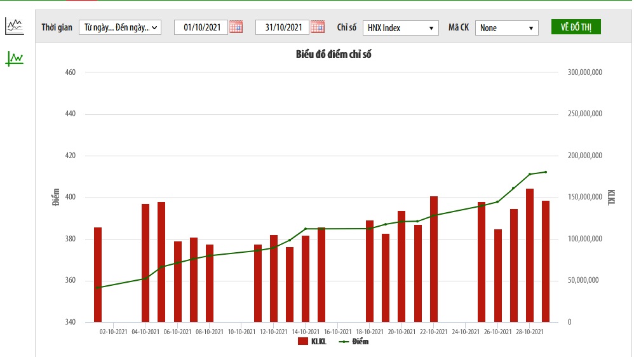Click the last Điểm data point on line
The image size is (634, 357).
click(x=546, y=172)
